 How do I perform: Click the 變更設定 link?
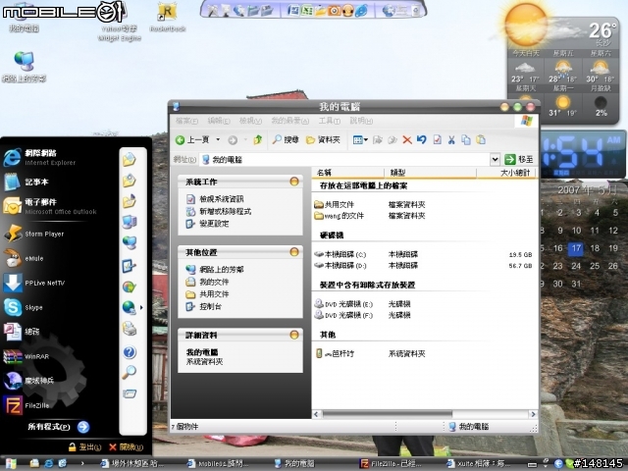click(x=214, y=224)
